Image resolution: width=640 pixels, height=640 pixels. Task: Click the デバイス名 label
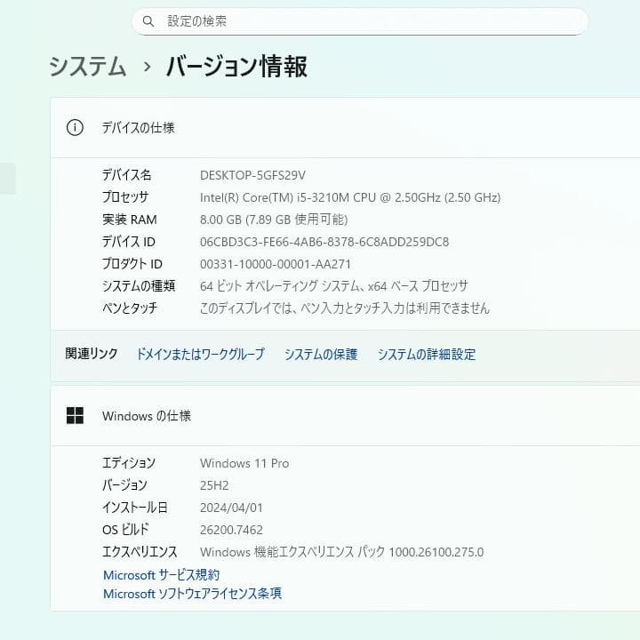point(126,175)
